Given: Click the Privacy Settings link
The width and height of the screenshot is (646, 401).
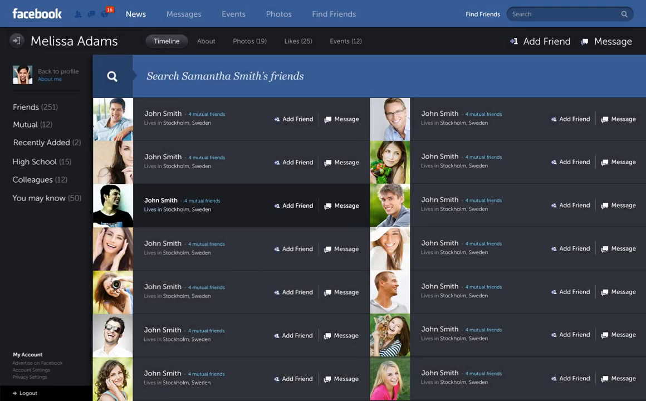Looking at the screenshot, I should click(30, 377).
